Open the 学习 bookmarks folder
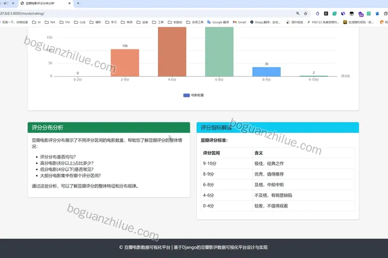This screenshot has width=388, height=258. coord(111,22)
